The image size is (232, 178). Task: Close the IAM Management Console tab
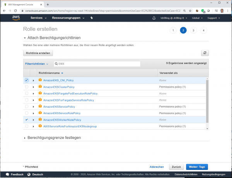(x=41, y=5)
